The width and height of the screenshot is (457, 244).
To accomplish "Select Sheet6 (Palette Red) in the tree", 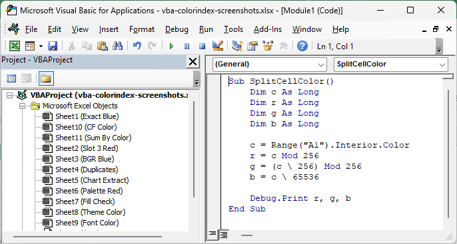I will coord(89,191).
